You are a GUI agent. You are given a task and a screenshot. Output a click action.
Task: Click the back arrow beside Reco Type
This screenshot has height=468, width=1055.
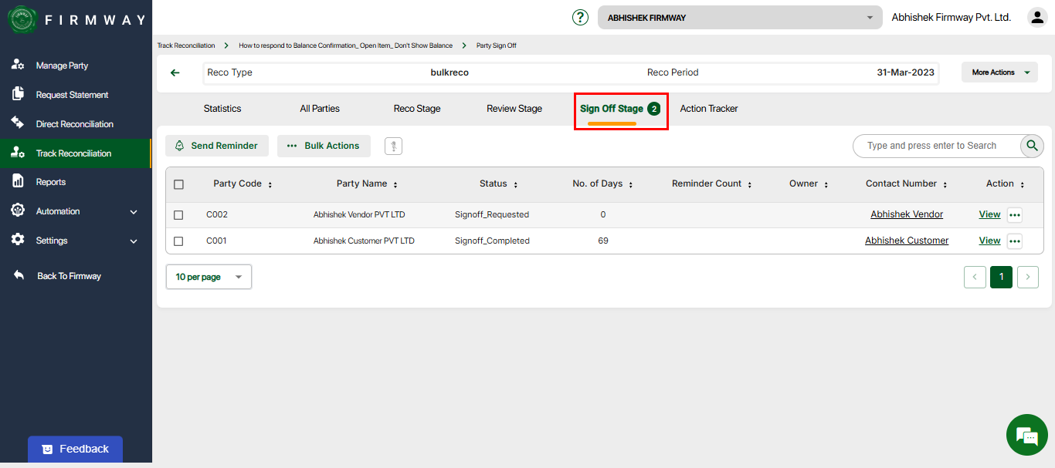(175, 72)
